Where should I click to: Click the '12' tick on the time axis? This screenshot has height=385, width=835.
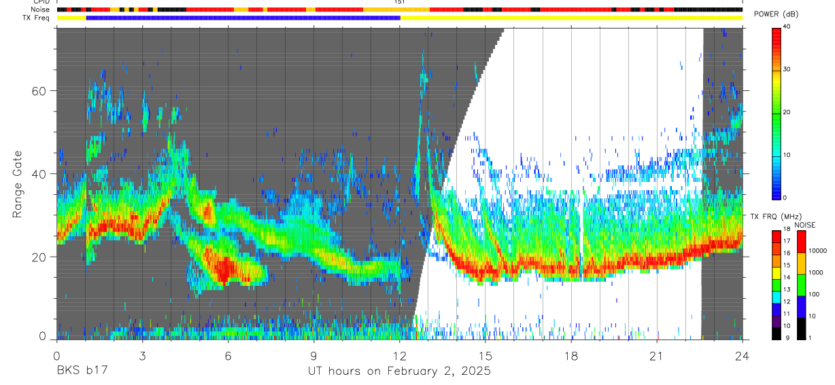tap(400, 356)
